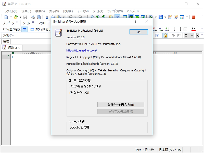Image resolution: width=204 pixels, height=153 pixels.
Task: Toggle the strikethrough Abc marks display icon
Action: (x=194, y=29)
